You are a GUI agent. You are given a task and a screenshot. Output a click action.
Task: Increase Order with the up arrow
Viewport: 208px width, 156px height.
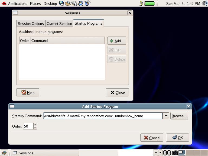pos(35,124)
